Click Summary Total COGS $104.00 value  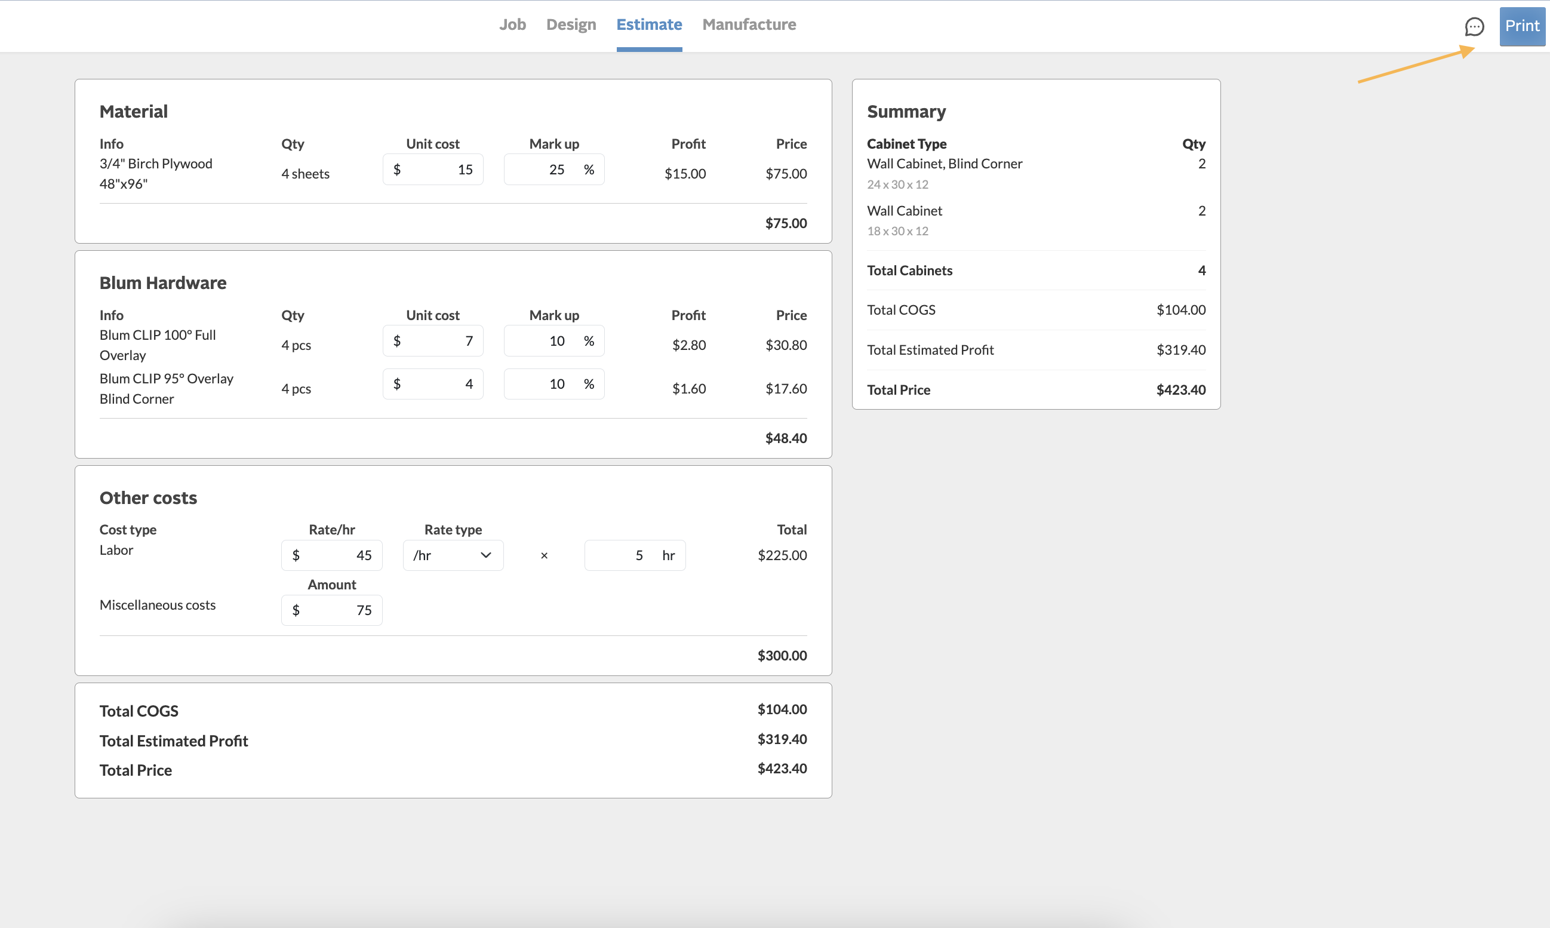coord(1180,310)
